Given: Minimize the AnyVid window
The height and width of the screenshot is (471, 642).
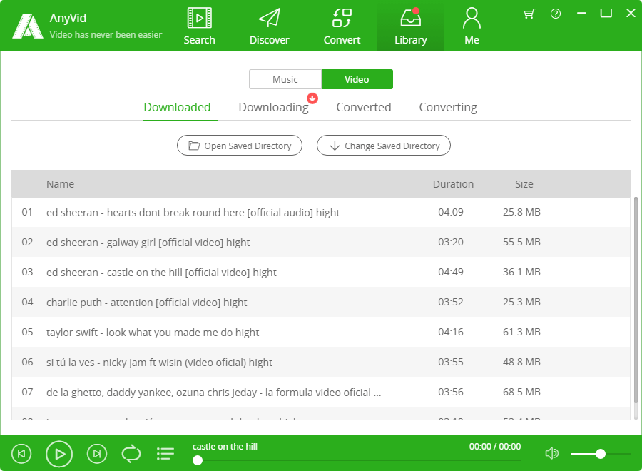Looking at the screenshot, I should point(581,13).
